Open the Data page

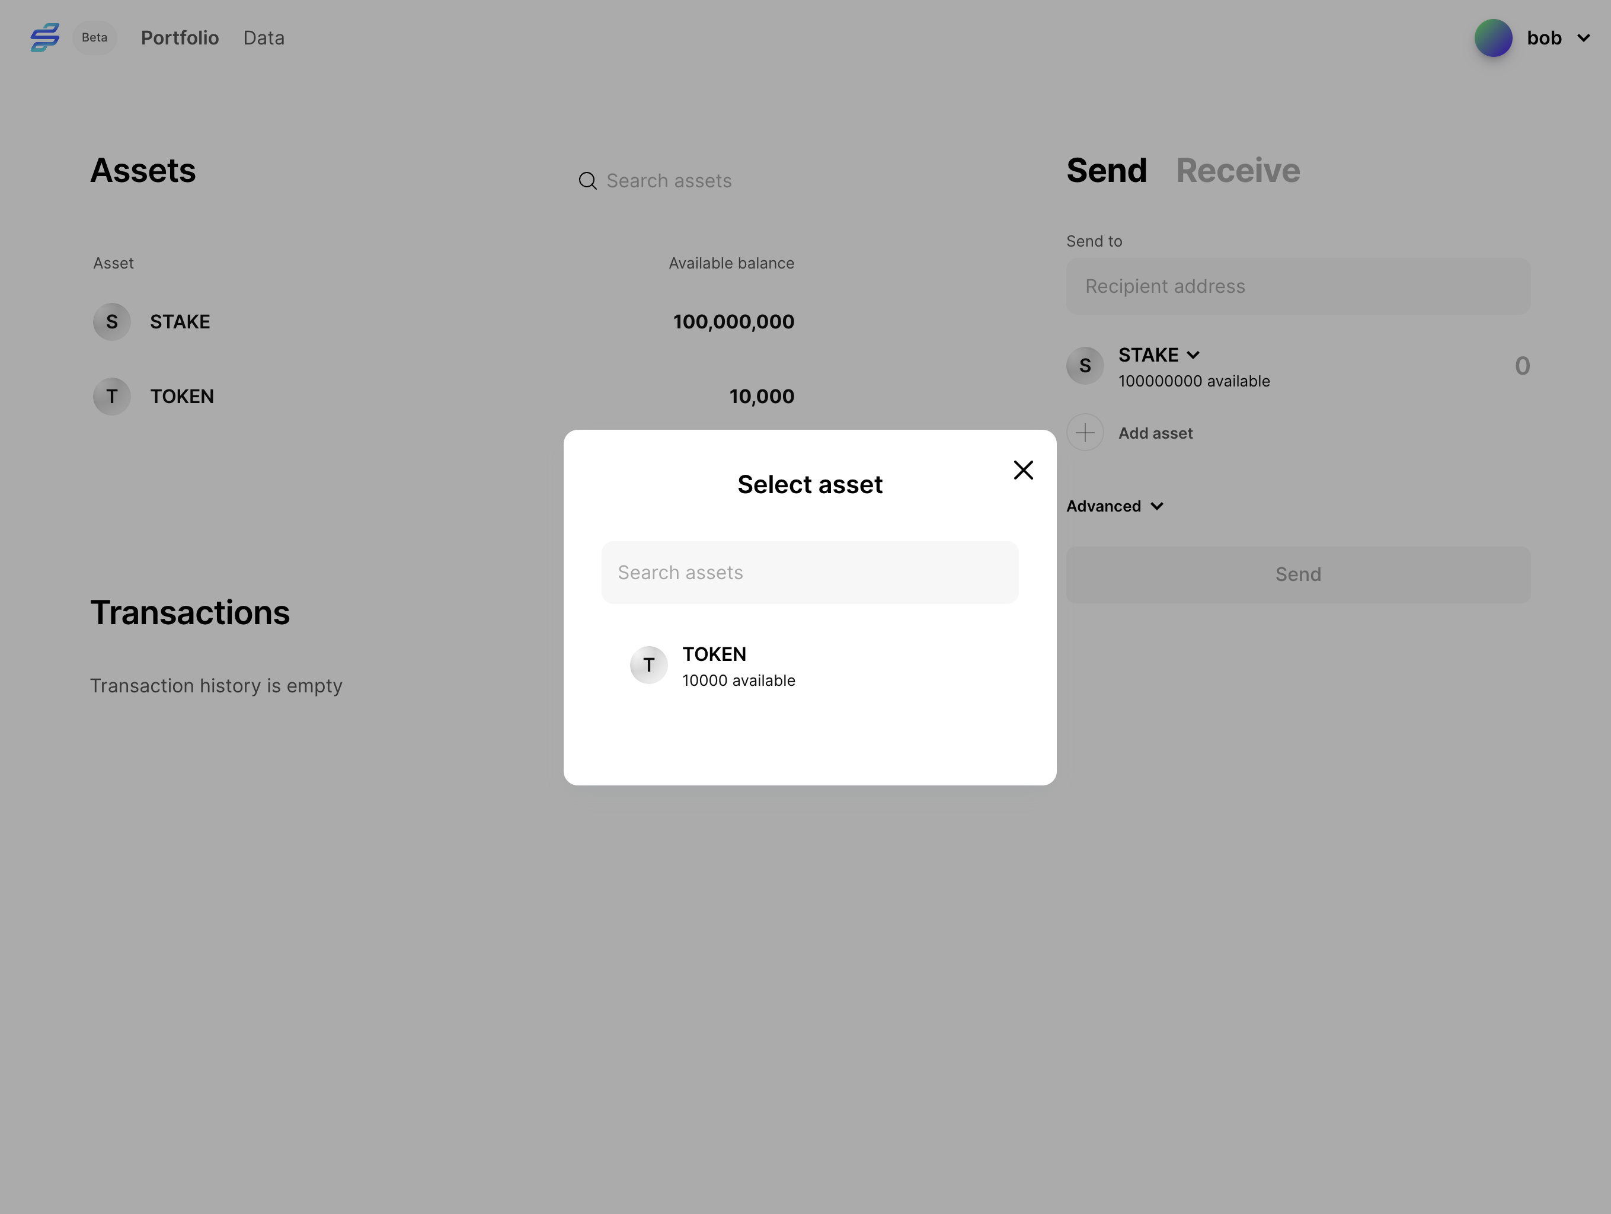click(263, 37)
